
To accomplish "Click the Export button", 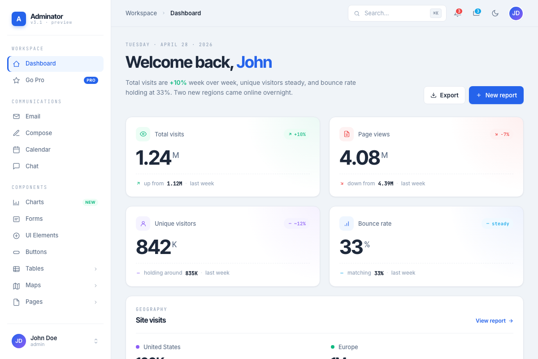I will coord(444,95).
